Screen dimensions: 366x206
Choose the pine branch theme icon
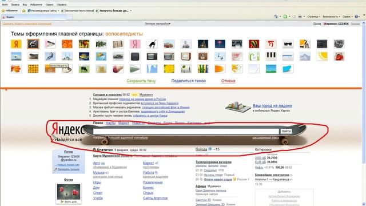[x=101, y=44]
